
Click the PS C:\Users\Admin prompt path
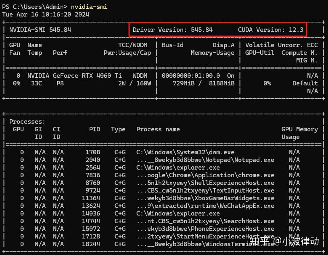click(34, 6)
